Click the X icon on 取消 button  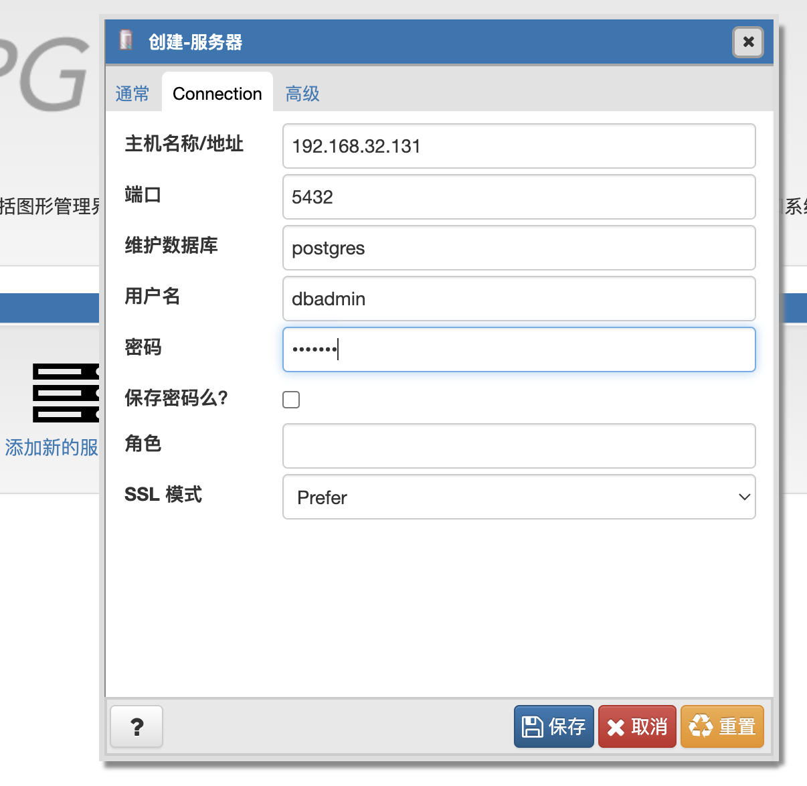616,726
